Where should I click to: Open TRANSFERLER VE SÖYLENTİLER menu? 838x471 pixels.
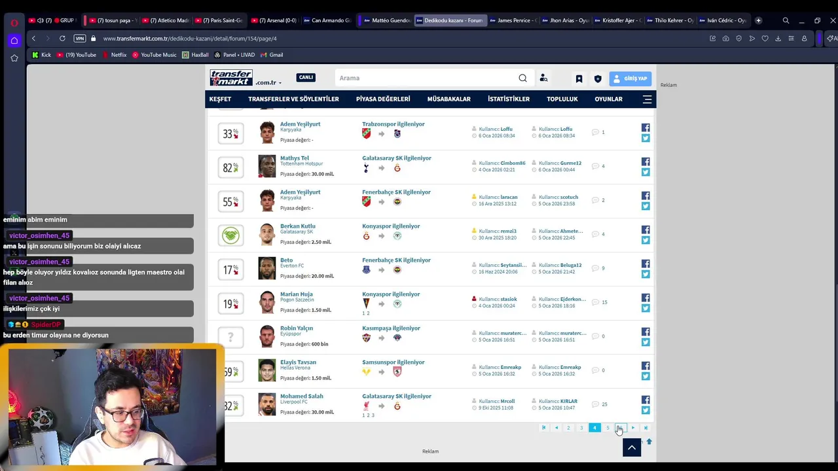293,99
